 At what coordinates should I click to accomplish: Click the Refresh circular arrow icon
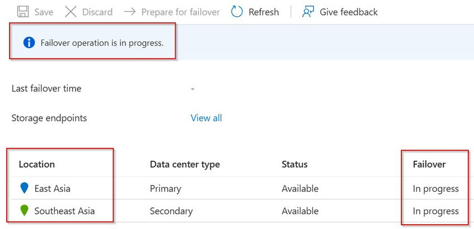point(237,12)
